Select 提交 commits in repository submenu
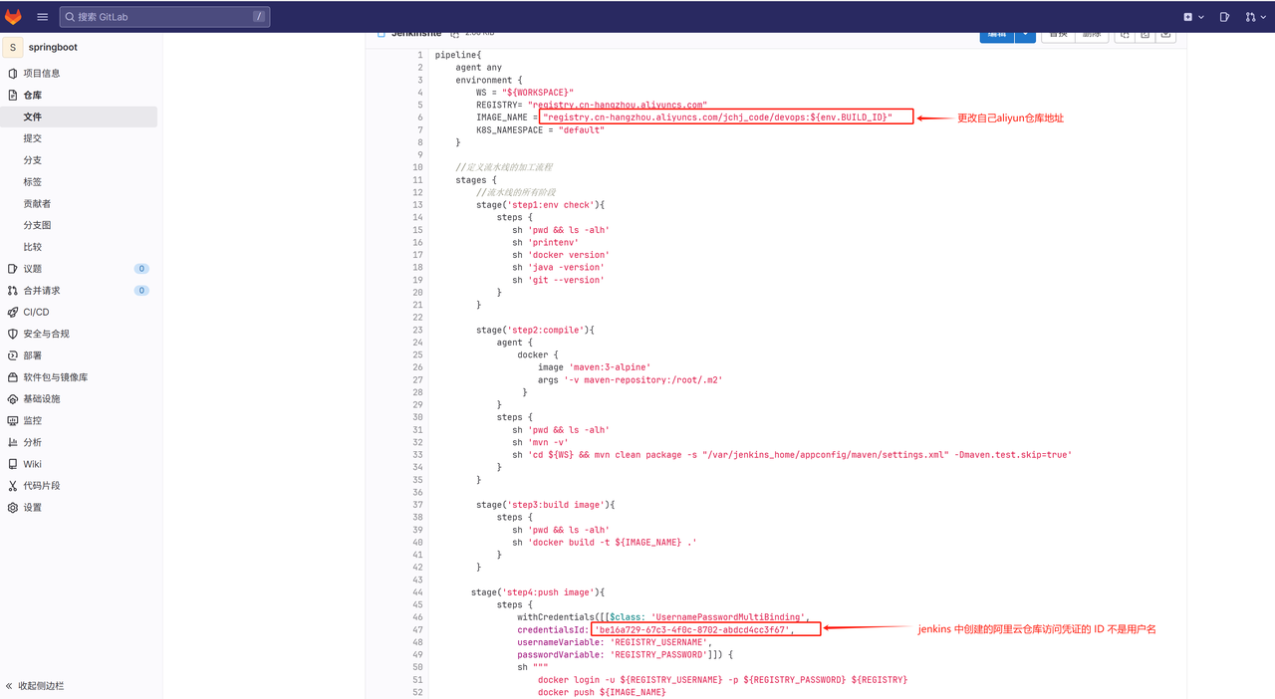Image resolution: width=1275 pixels, height=699 pixels. coord(33,138)
